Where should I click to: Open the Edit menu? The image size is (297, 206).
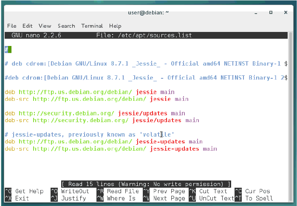click(28, 26)
